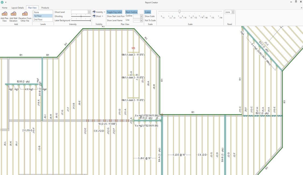
Task: Open the Products tab
Action: coord(45,8)
